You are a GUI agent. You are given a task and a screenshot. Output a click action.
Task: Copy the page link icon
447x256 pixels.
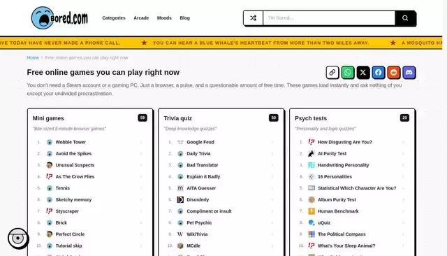click(332, 73)
